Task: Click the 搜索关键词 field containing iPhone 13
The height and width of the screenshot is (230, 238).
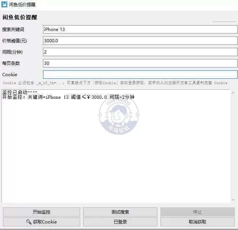Action: (140, 29)
